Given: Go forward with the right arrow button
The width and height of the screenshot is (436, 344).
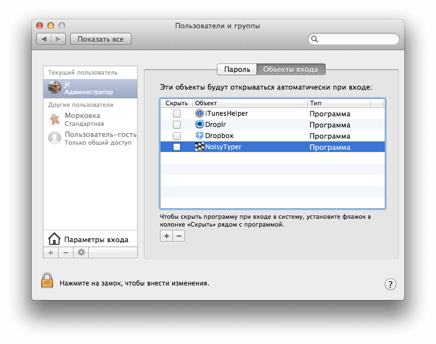Looking at the screenshot, I should pyautogui.click(x=58, y=39).
